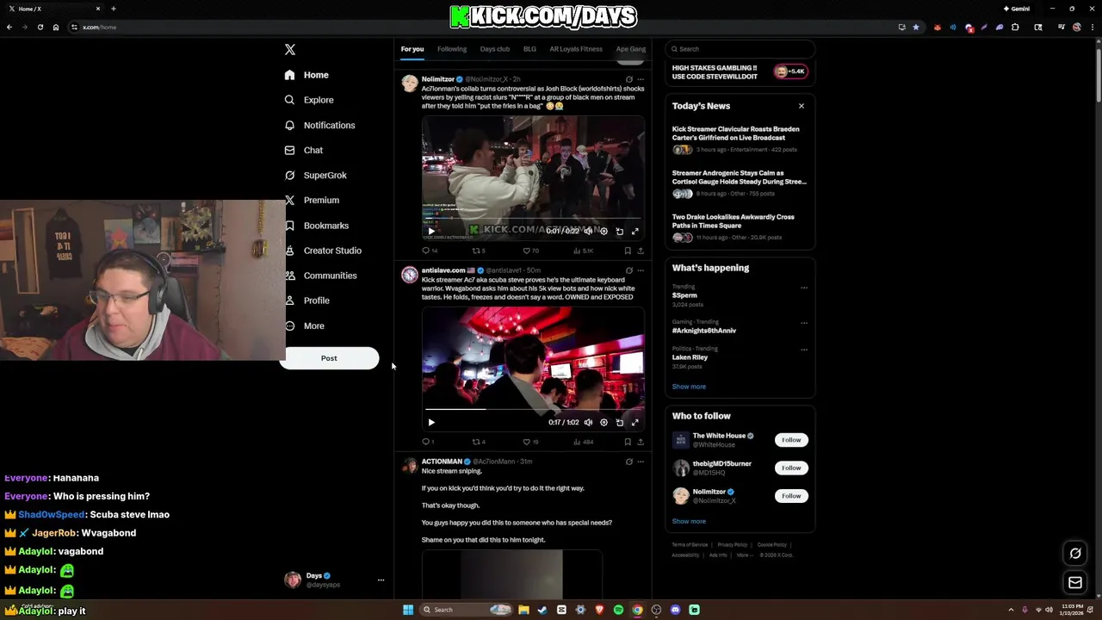Open more options on ACTIONMAN post
Image resolution: width=1102 pixels, height=620 pixels.
pyautogui.click(x=641, y=462)
